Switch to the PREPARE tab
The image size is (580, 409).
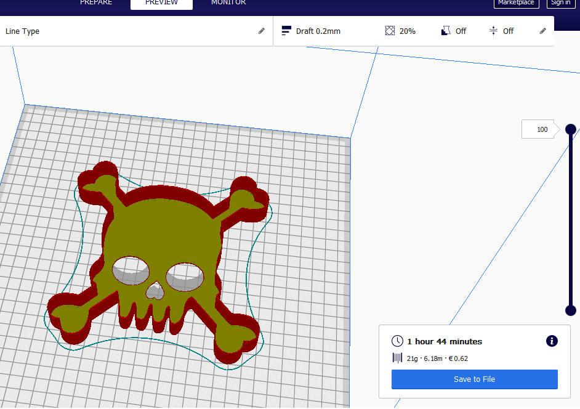(x=96, y=4)
